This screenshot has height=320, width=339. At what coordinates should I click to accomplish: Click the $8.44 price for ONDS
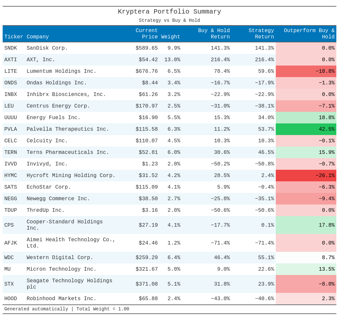point(150,83)
